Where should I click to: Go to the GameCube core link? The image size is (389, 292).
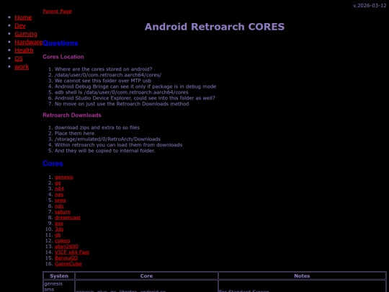(x=68, y=264)
